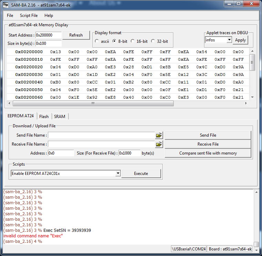Open browse folder icon for Send File Name
262x256 pixels.
pos(159,135)
